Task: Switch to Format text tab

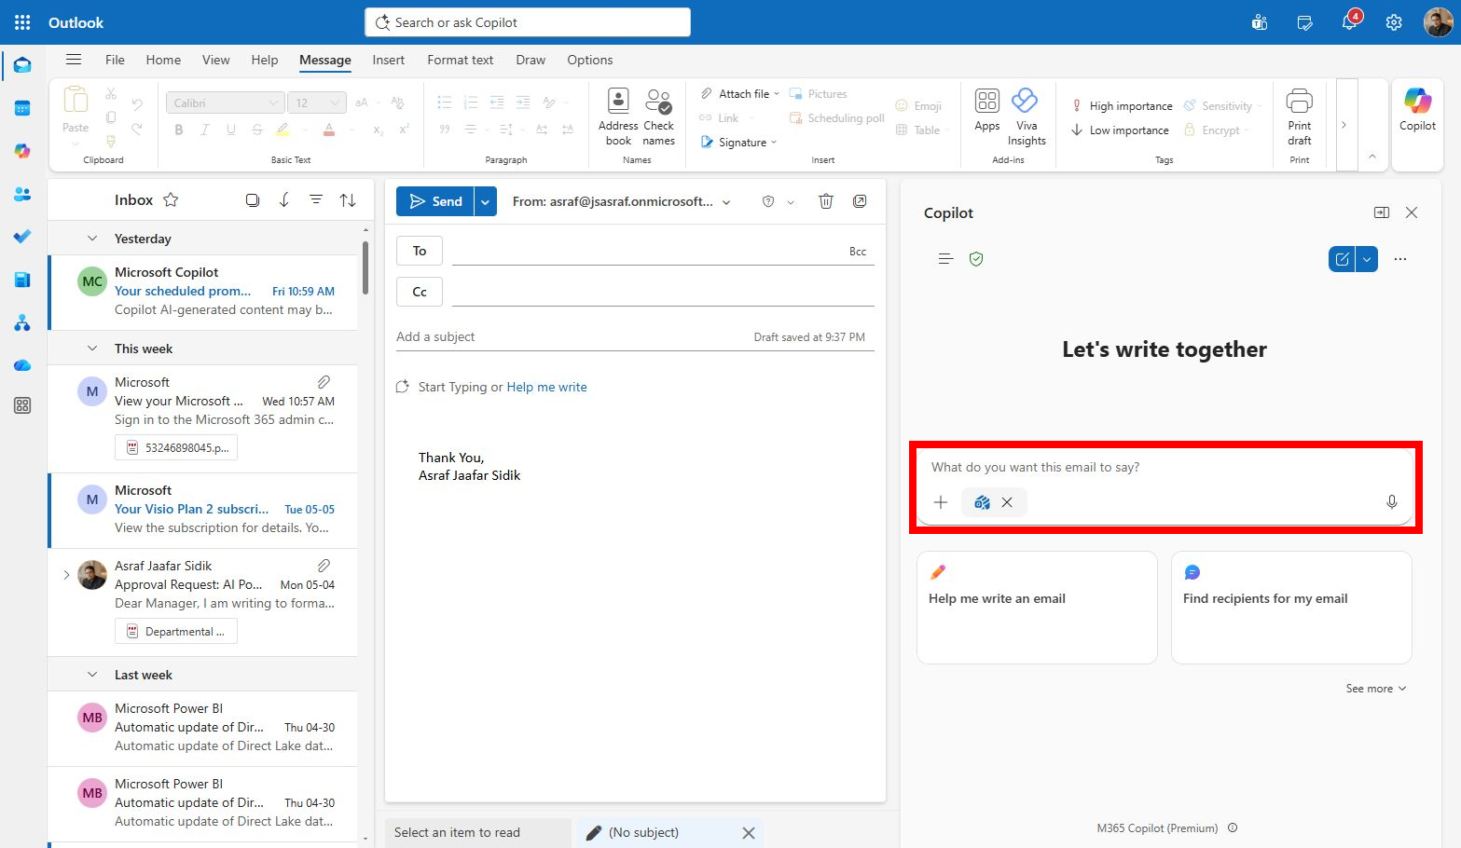Action: [x=460, y=60]
